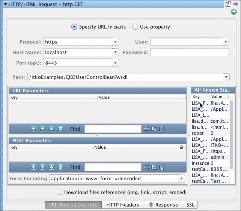Pop out the panel with undock icon
The height and width of the screenshot is (211, 241).
(228, 4)
